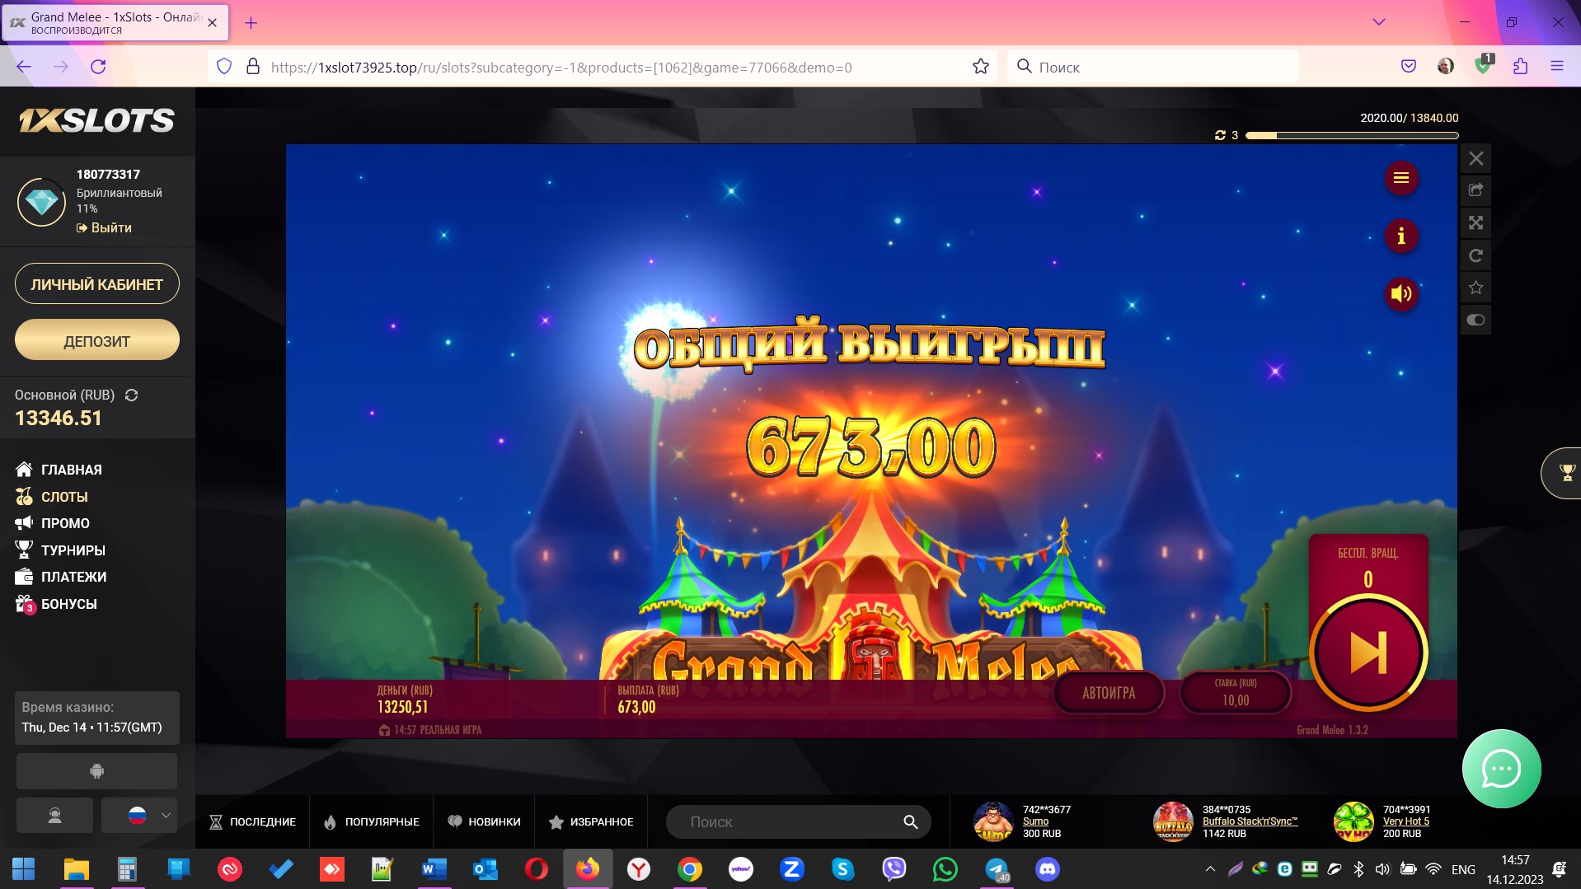Download the Android app button

[96, 771]
